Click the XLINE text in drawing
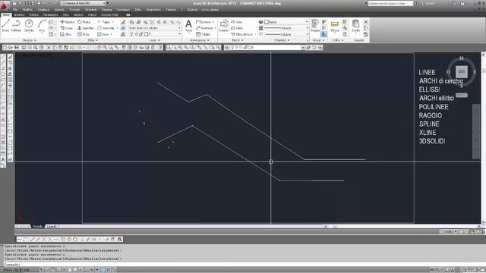 click(428, 133)
